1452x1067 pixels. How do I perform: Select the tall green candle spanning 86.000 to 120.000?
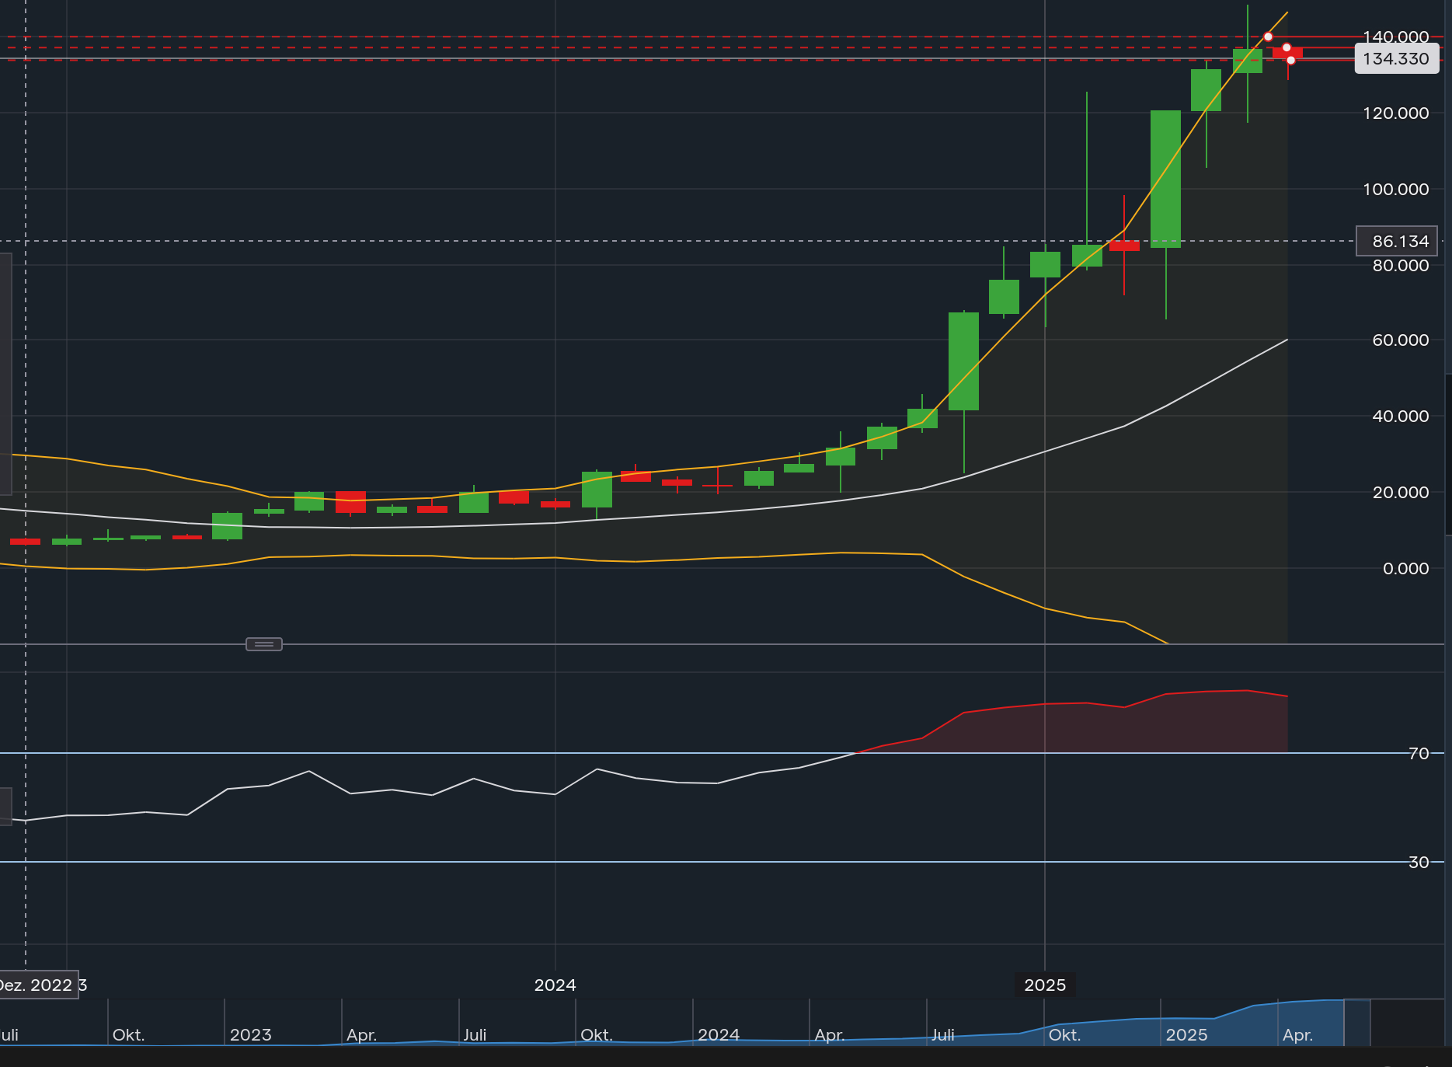click(x=1165, y=179)
